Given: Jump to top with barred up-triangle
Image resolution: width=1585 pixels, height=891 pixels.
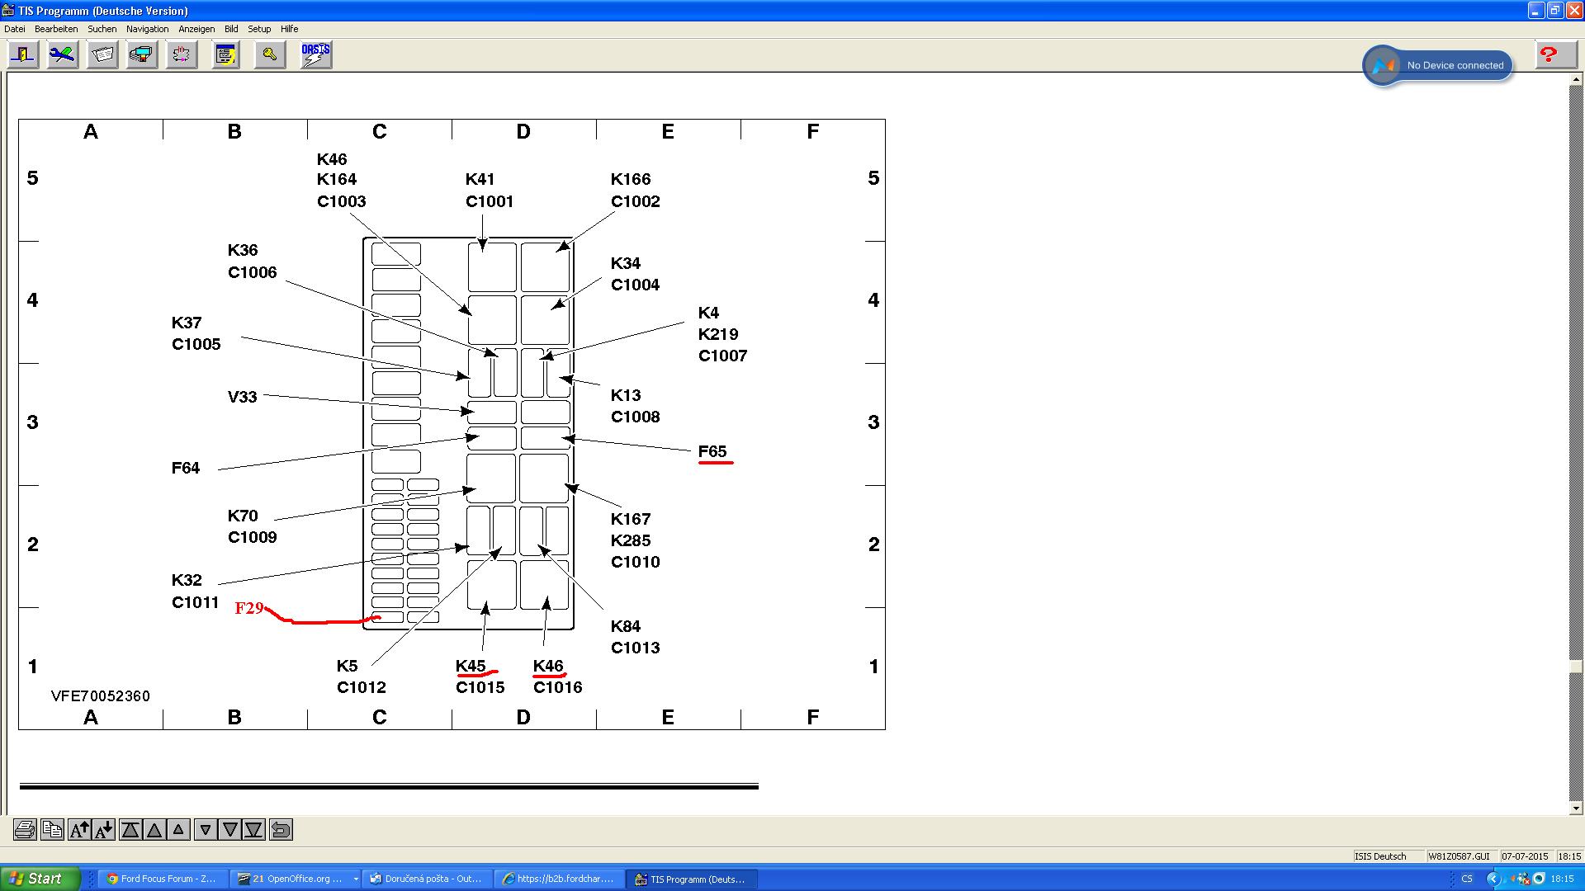Looking at the screenshot, I should click(130, 830).
